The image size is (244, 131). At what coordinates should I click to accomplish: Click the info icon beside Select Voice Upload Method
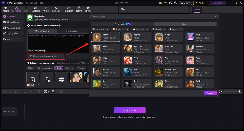60,26
